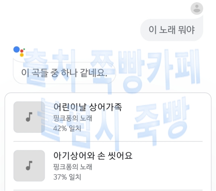Click the yellow dot of Assistant logo
The width and height of the screenshot is (216, 191).
[x=22, y=55]
